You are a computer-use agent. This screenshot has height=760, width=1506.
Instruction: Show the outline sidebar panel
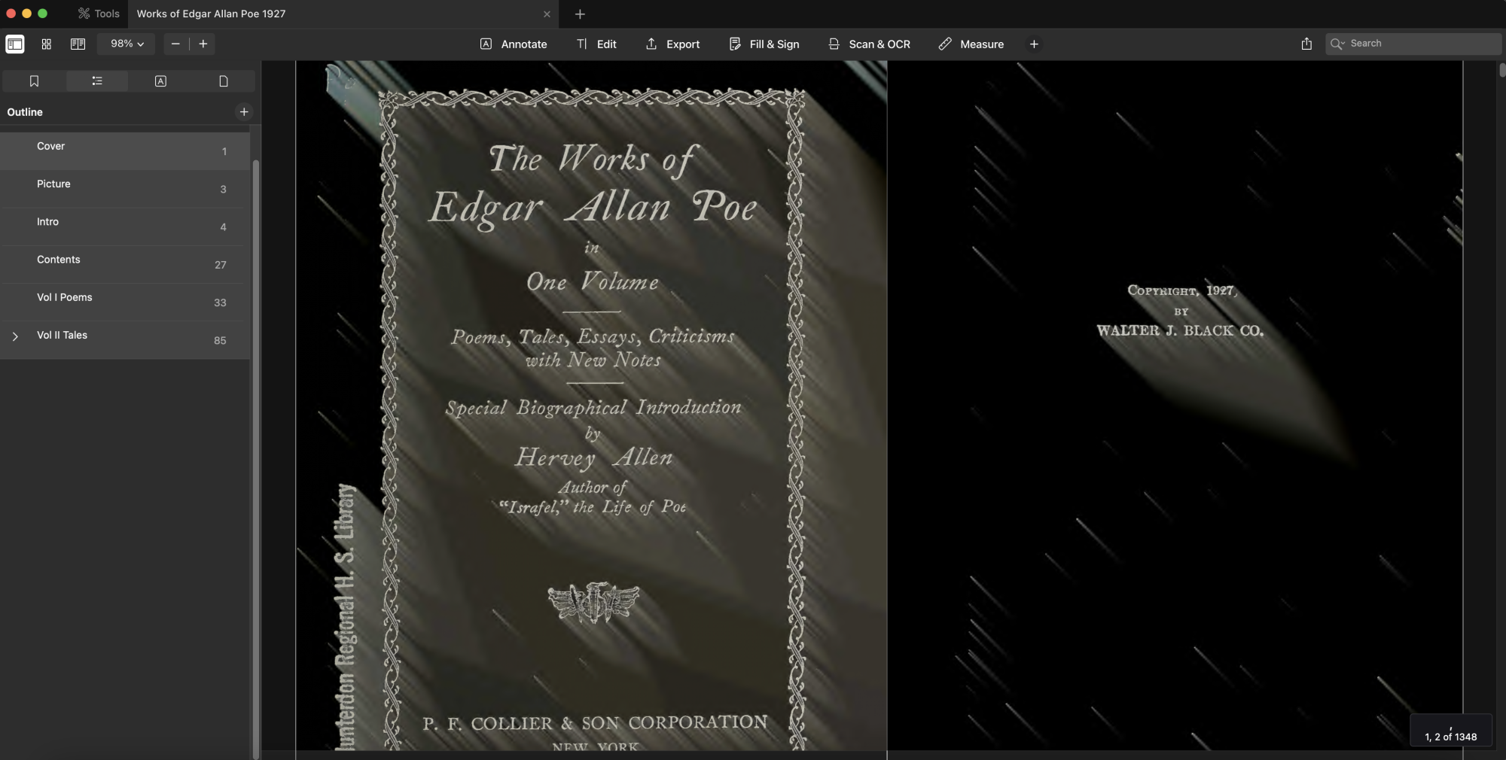pos(97,81)
